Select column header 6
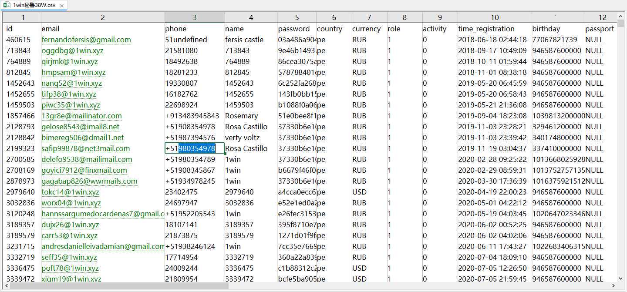627x292 pixels. 334,17
